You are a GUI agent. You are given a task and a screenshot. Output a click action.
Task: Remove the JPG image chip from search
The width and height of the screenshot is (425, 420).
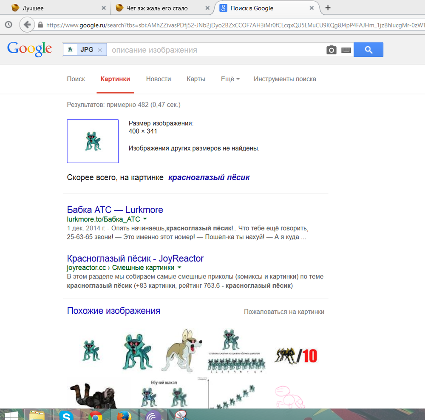[x=100, y=50]
